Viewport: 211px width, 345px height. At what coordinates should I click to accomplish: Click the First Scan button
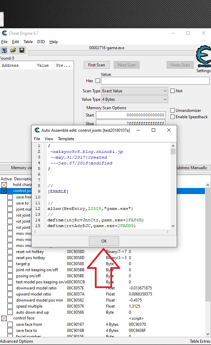97,65
